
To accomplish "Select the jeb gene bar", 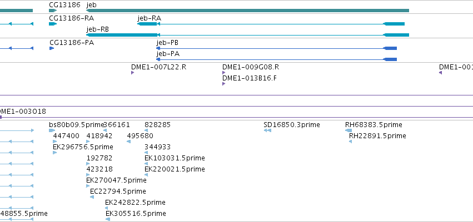I will pos(247,11).
